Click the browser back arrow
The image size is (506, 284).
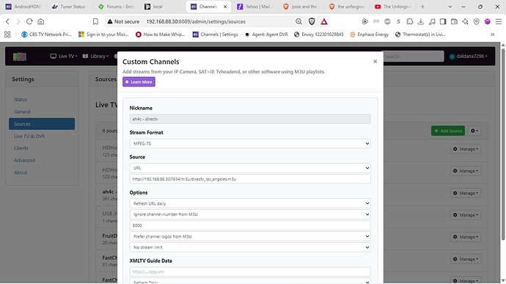tap(7, 21)
